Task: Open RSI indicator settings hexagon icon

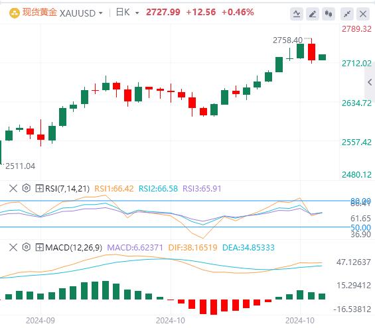Action: [x=27, y=188]
